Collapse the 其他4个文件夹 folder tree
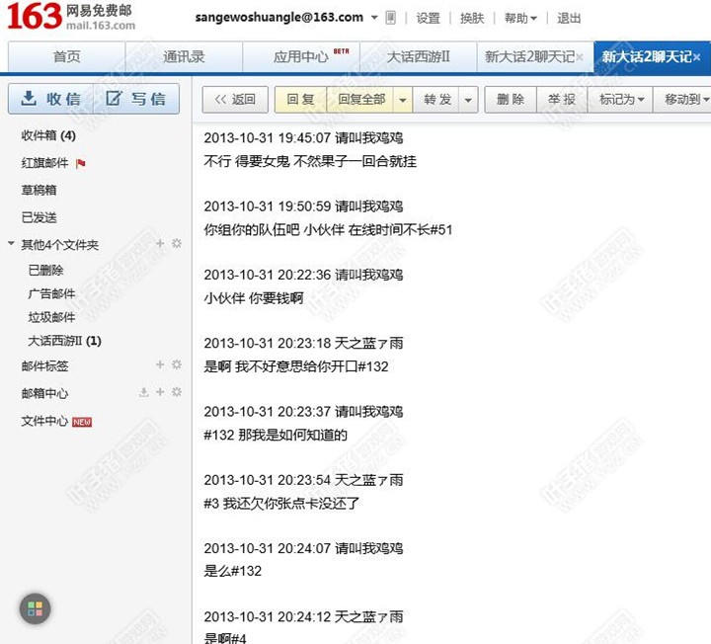Screen dimensions: 711x644 [11, 244]
